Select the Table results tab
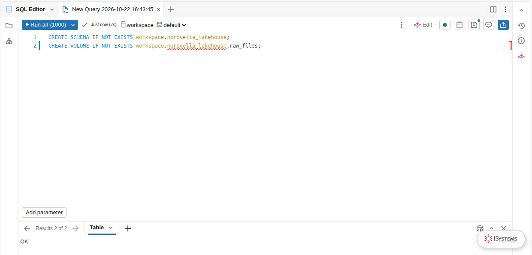 click(x=97, y=228)
